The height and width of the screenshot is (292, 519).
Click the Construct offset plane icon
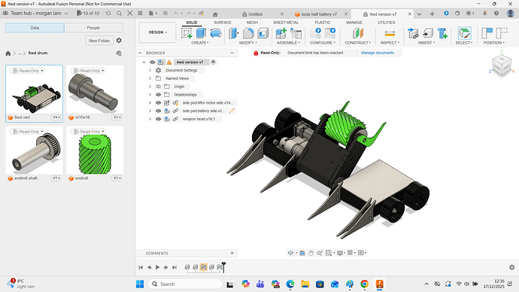[x=358, y=33]
